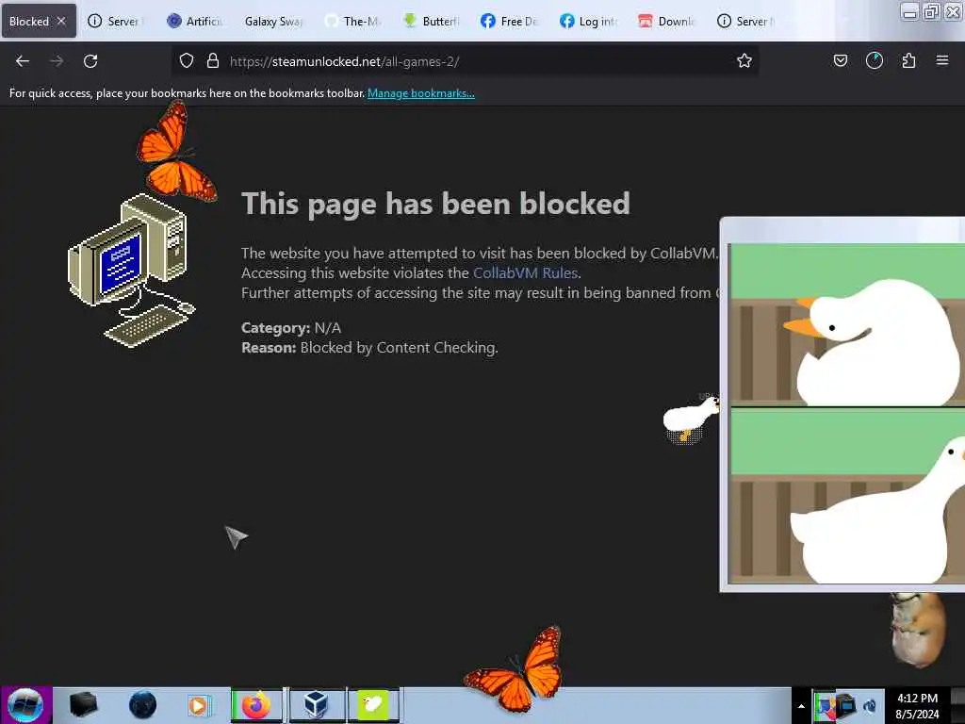Switch to the Blocked tab

38,21
